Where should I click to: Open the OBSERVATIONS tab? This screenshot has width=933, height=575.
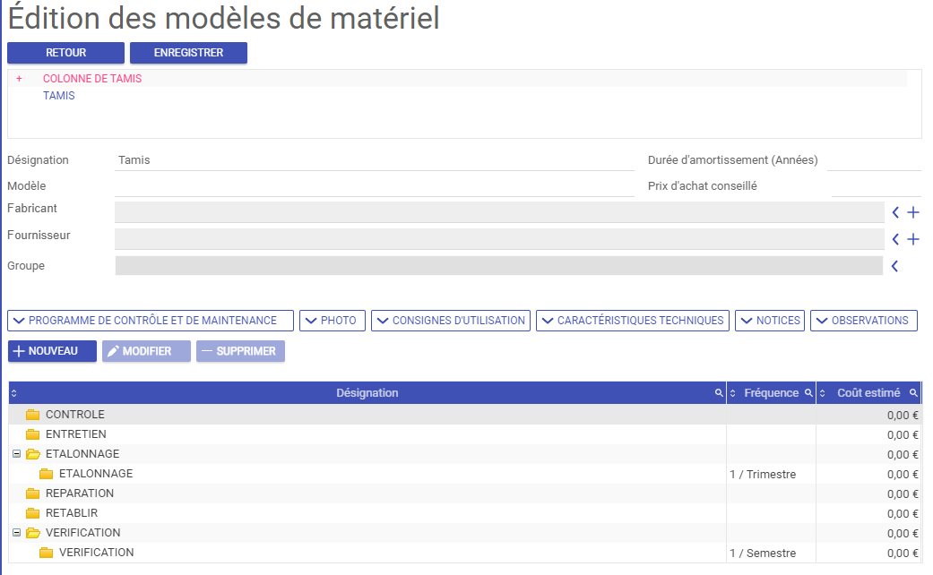coord(864,321)
